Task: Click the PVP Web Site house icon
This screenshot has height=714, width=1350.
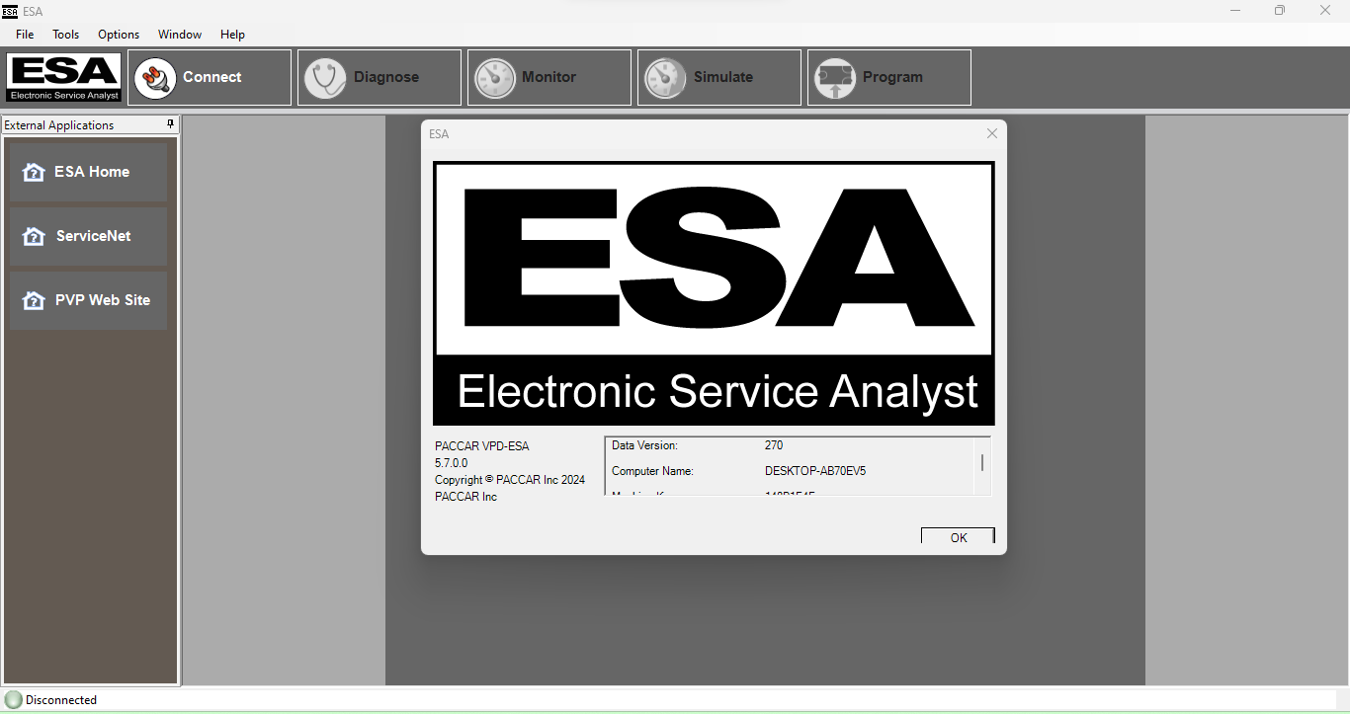Action: 34,300
